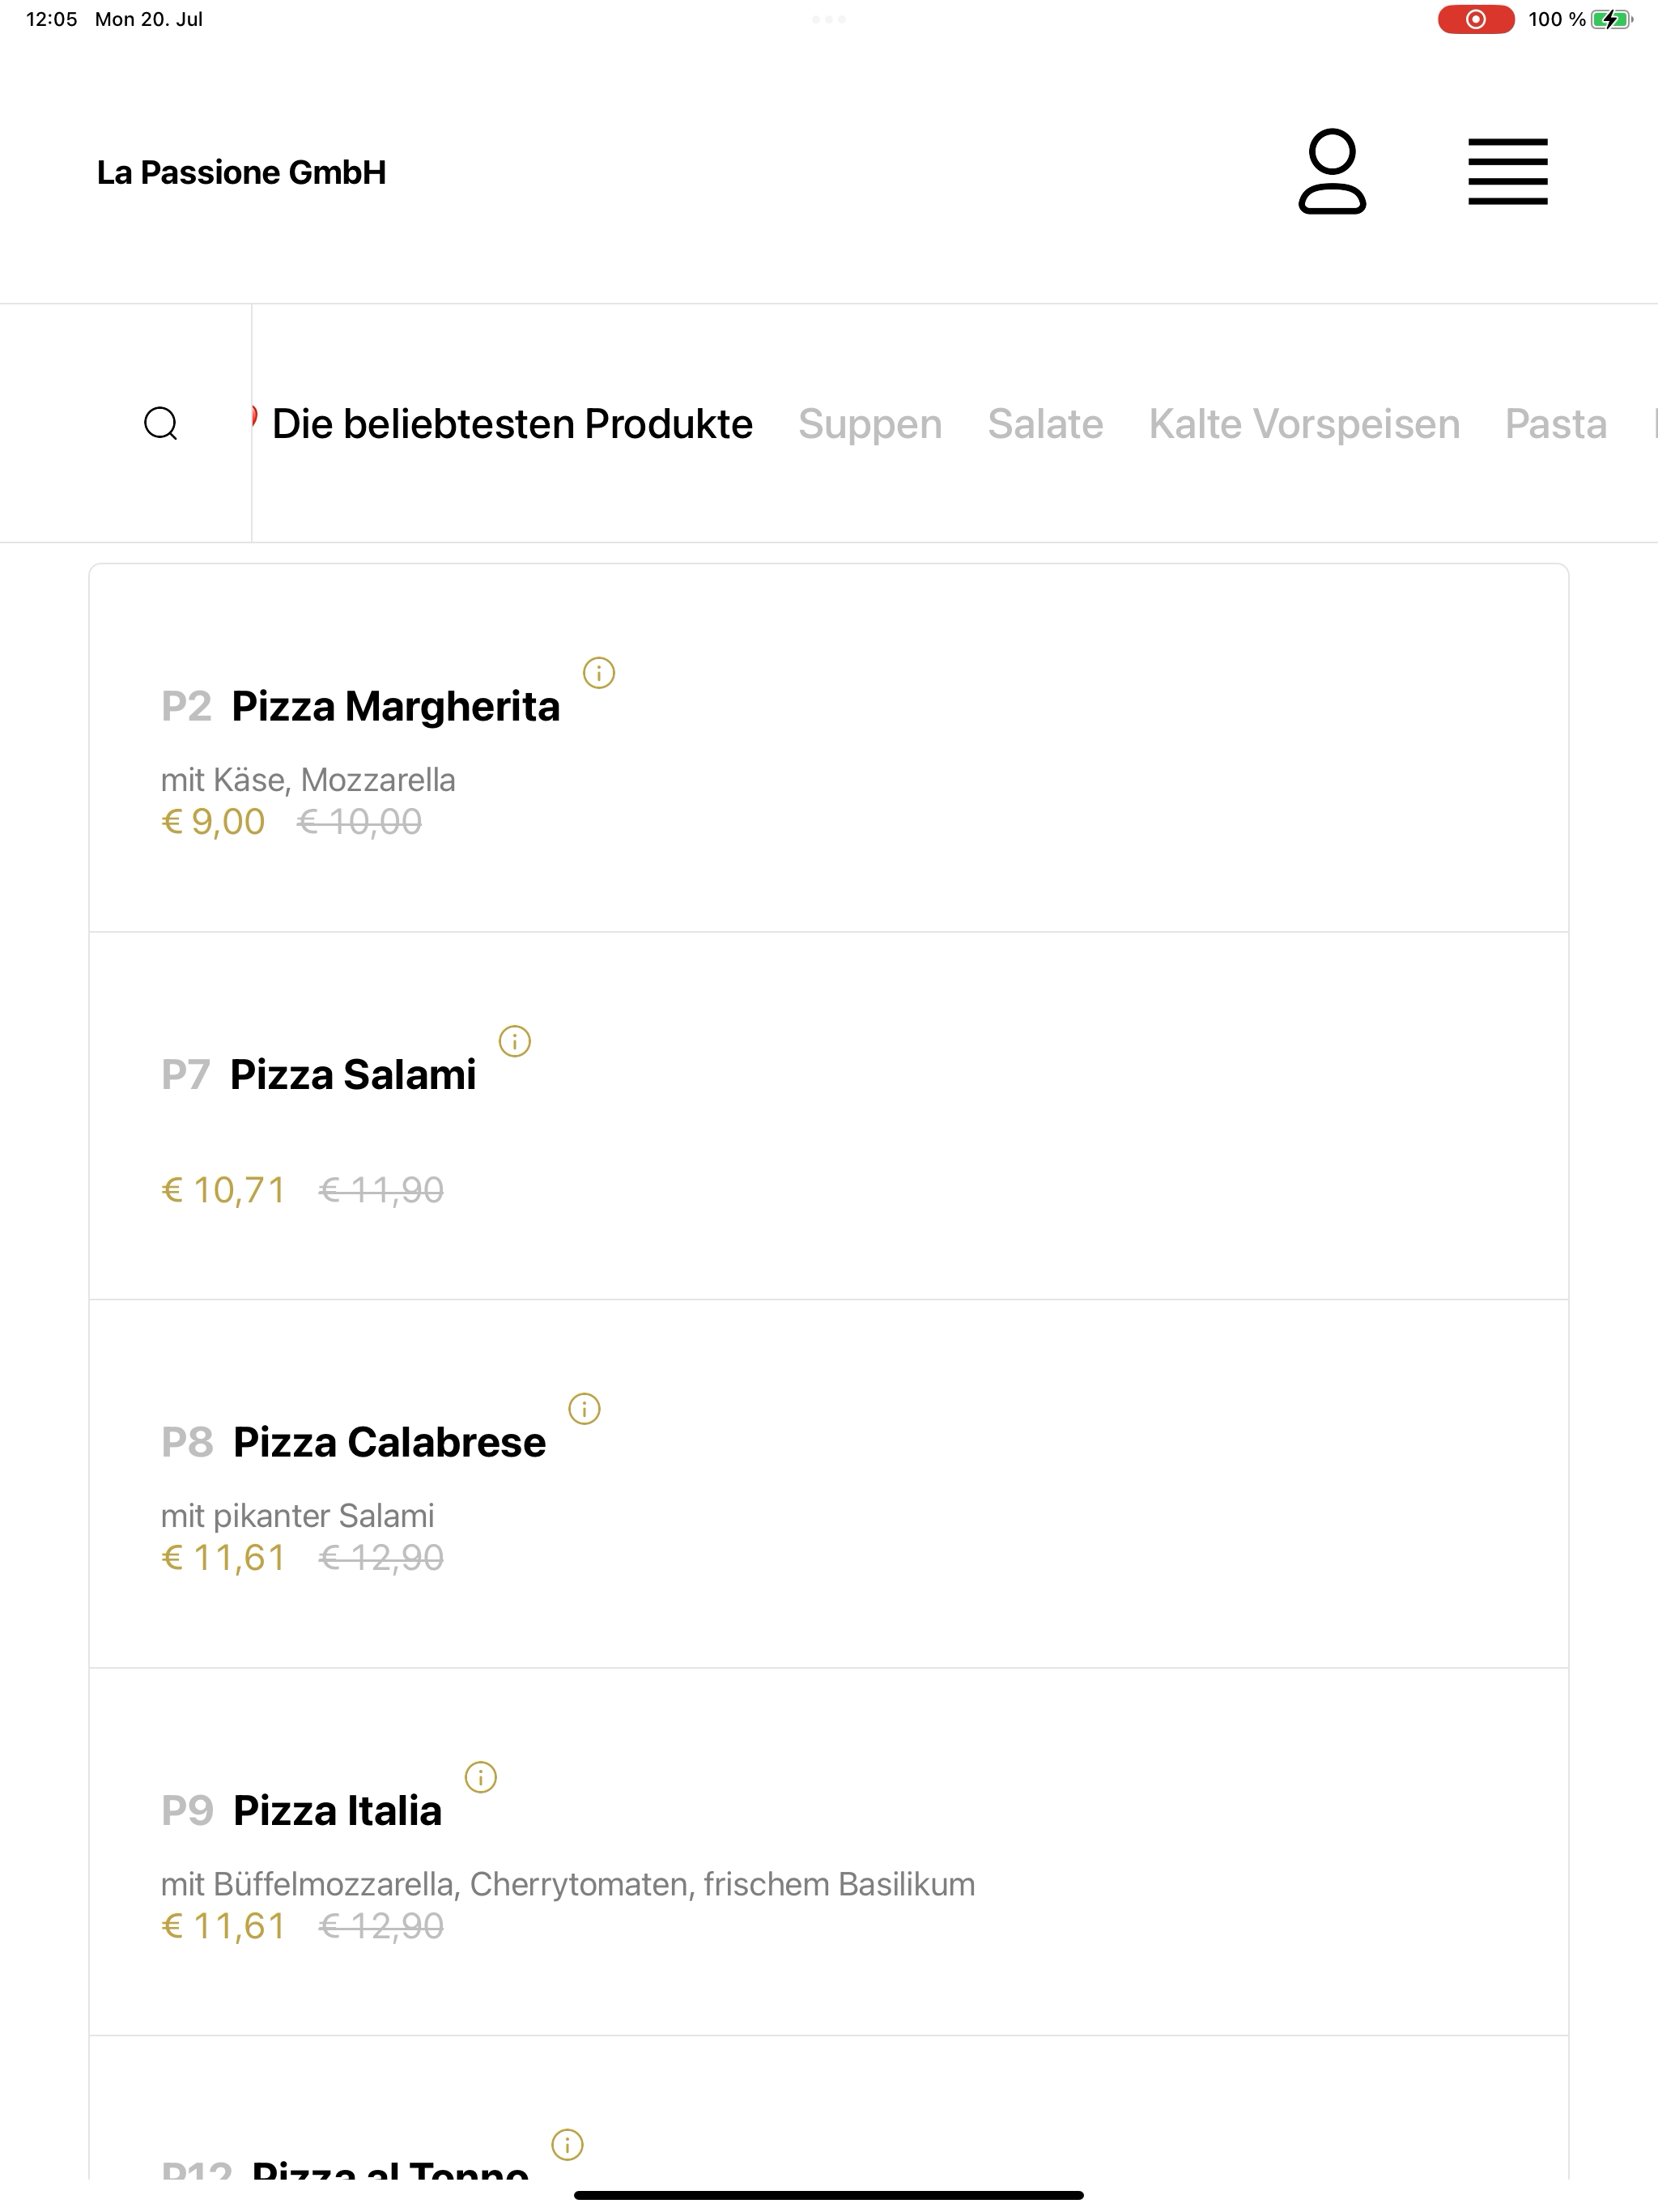Show info for Pizza Italia

click(x=481, y=1777)
